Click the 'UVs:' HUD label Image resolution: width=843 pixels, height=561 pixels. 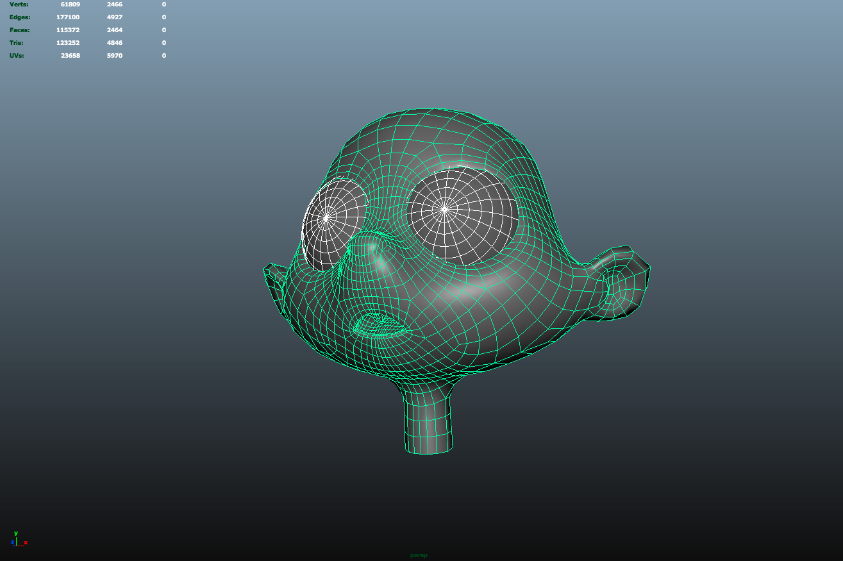click(x=17, y=56)
